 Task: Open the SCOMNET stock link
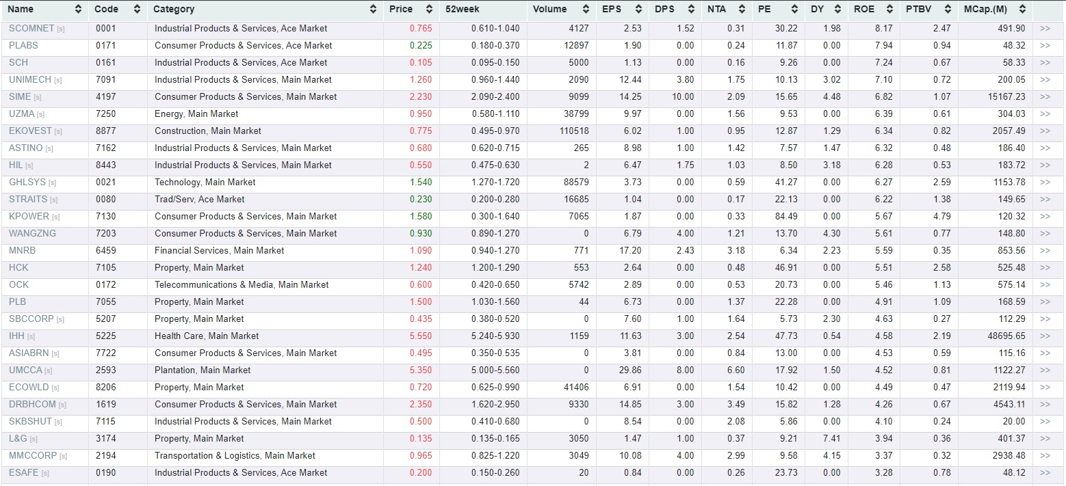pos(31,29)
